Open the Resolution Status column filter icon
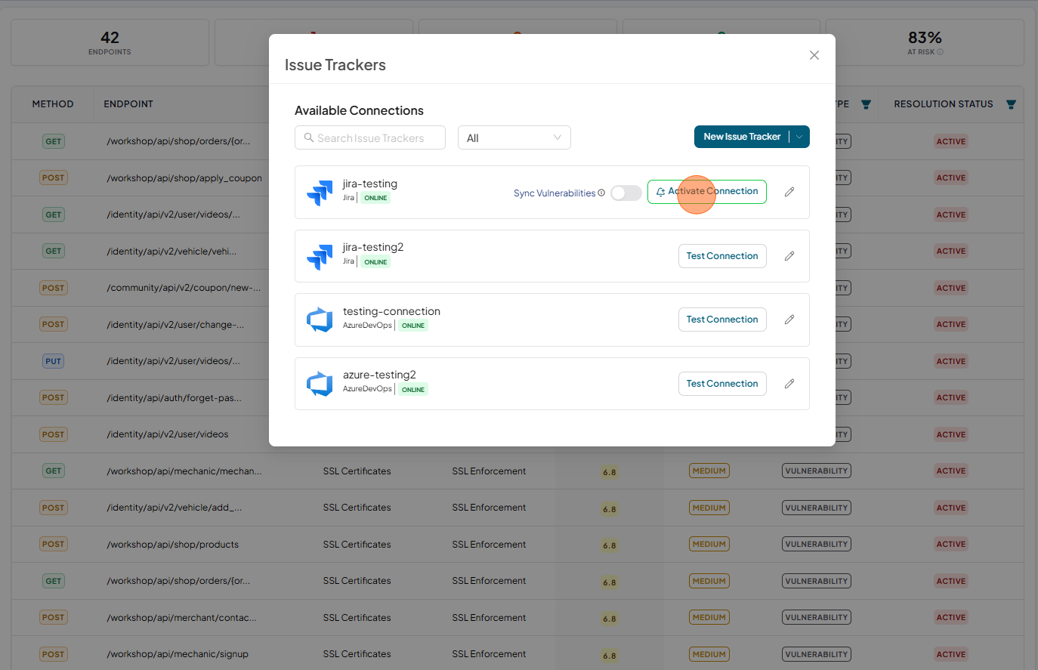This screenshot has height=670, width=1038. (1011, 104)
